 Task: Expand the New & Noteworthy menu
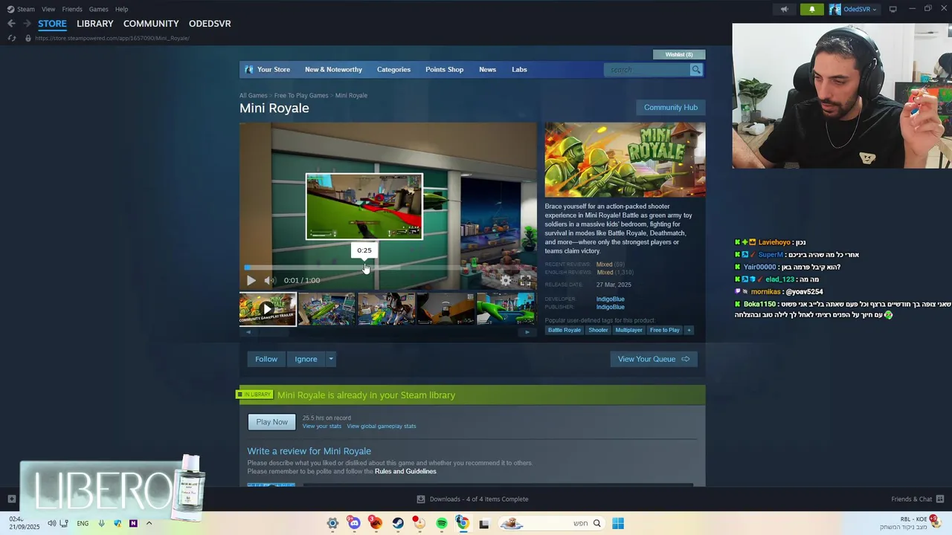coord(333,70)
